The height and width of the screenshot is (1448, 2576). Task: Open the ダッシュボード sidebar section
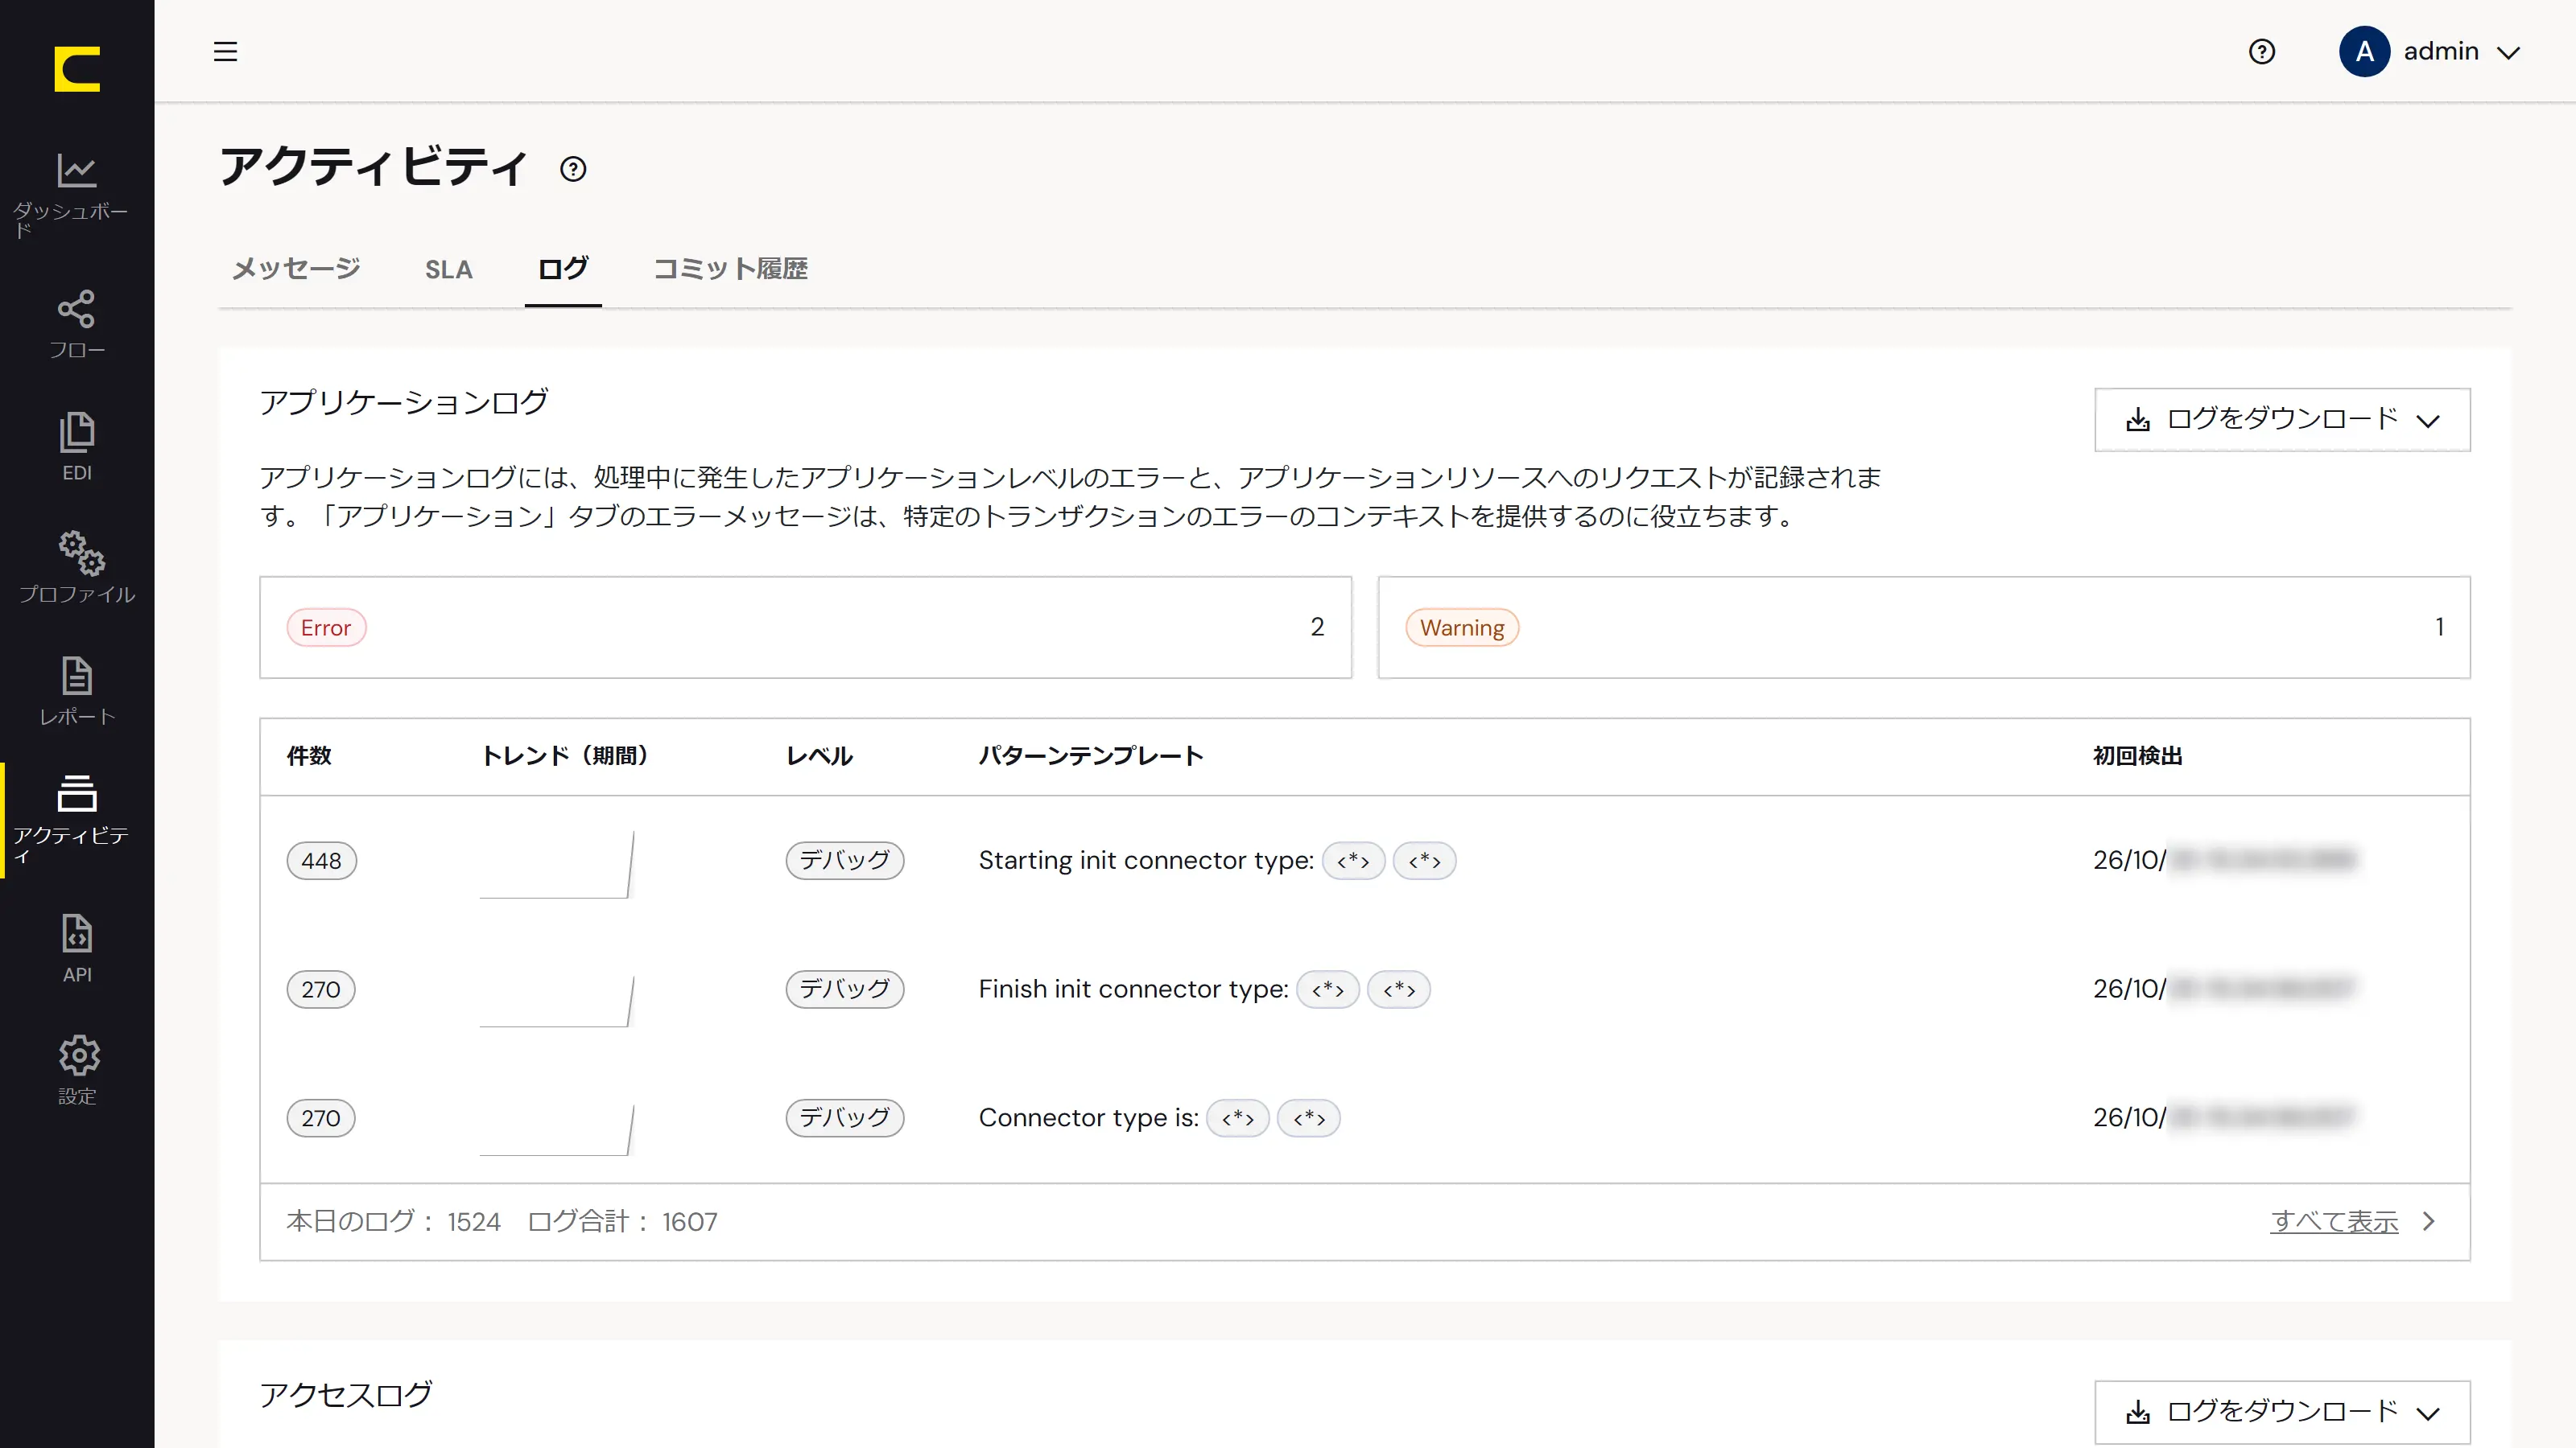click(x=77, y=194)
